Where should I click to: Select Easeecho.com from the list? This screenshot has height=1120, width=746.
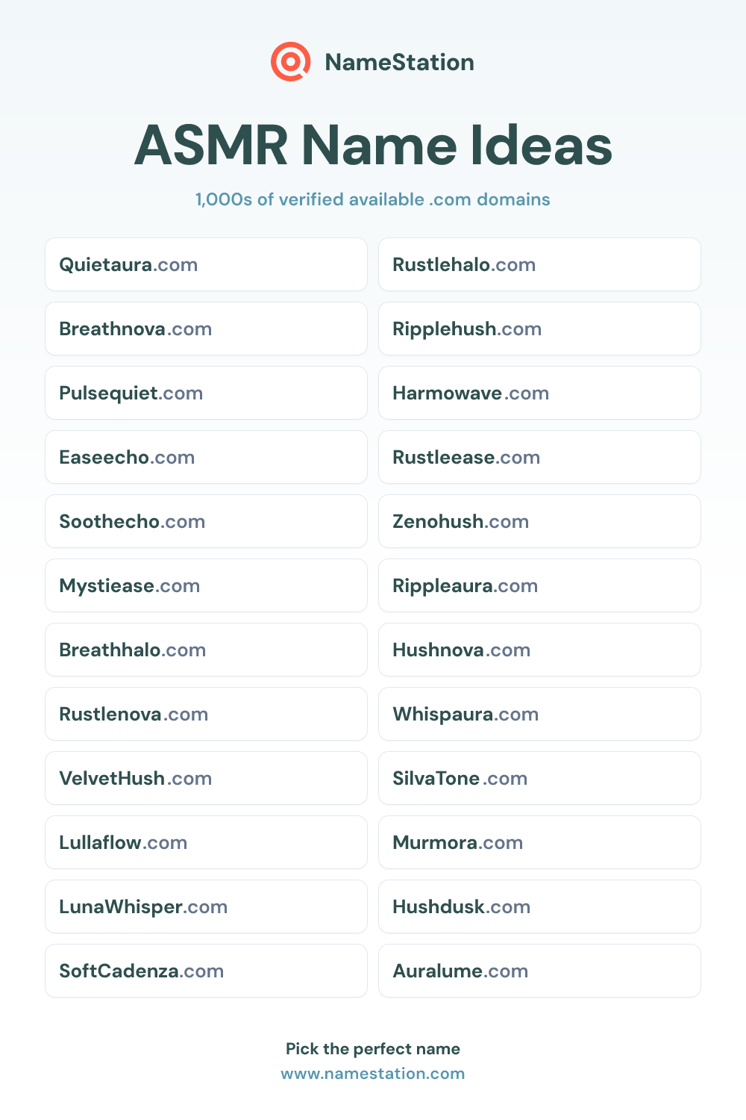point(206,457)
